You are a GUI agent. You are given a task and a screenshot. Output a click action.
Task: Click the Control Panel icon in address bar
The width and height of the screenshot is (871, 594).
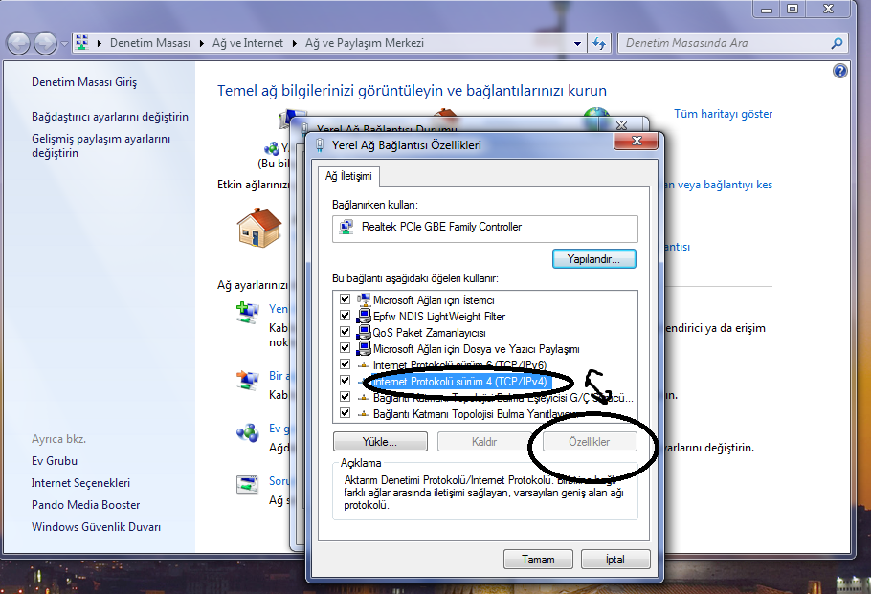tap(82, 43)
